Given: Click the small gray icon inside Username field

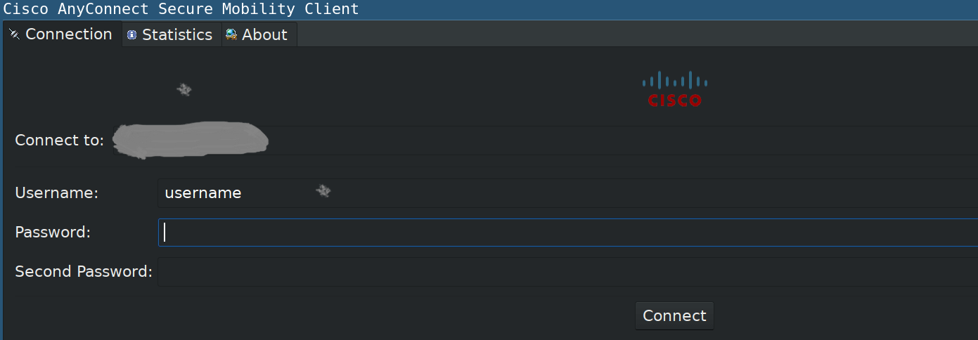Looking at the screenshot, I should tap(323, 190).
